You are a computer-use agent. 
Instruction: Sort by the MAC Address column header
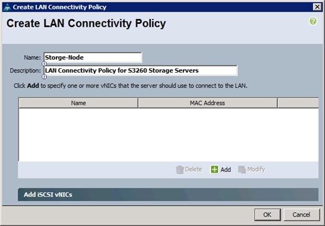pyautogui.click(x=207, y=103)
